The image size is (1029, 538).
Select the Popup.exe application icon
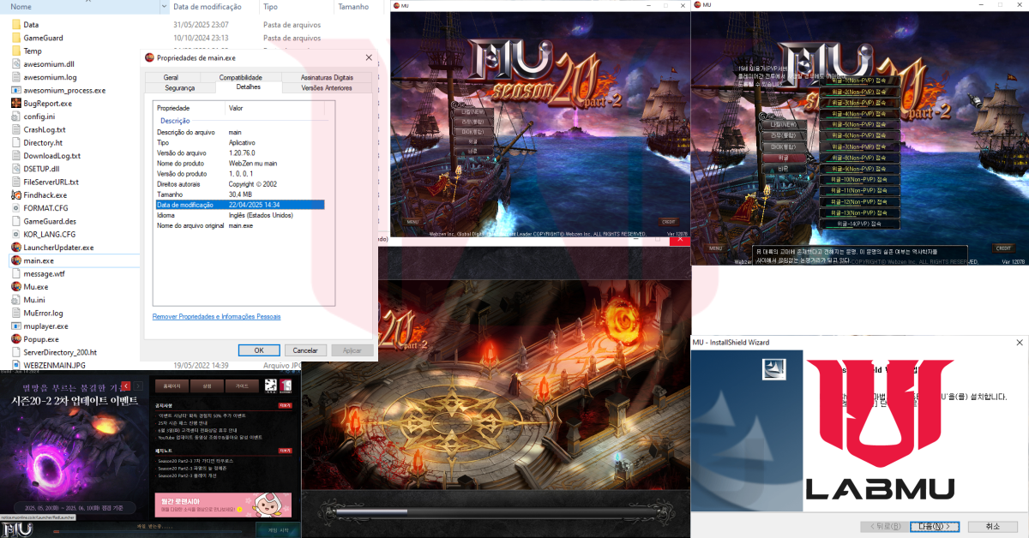(16, 339)
